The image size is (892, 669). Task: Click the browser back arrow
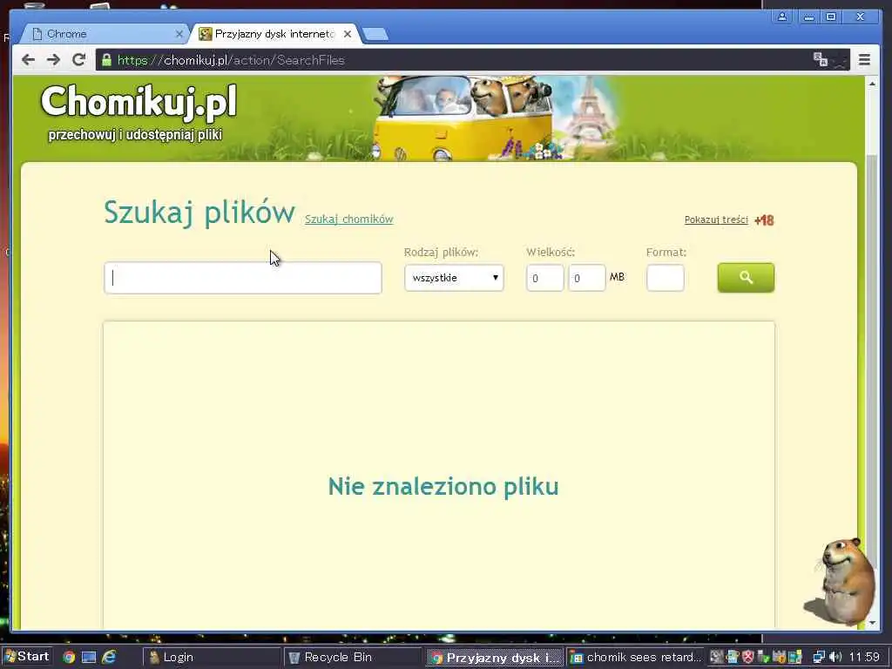pos(28,60)
